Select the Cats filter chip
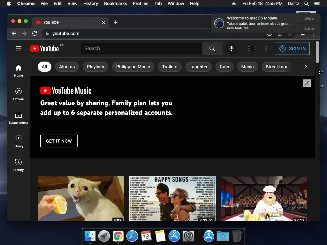 pyautogui.click(x=224, y=67)
